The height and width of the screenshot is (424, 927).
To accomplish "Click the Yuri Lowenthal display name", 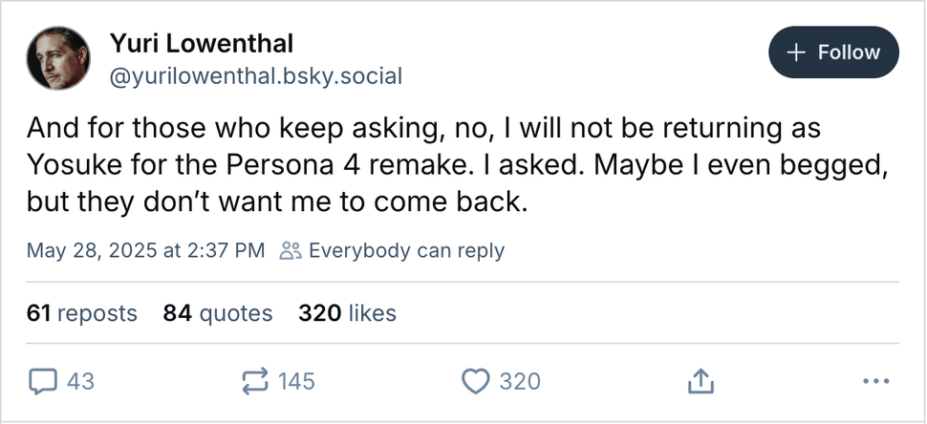I will (x=202, y=43).
